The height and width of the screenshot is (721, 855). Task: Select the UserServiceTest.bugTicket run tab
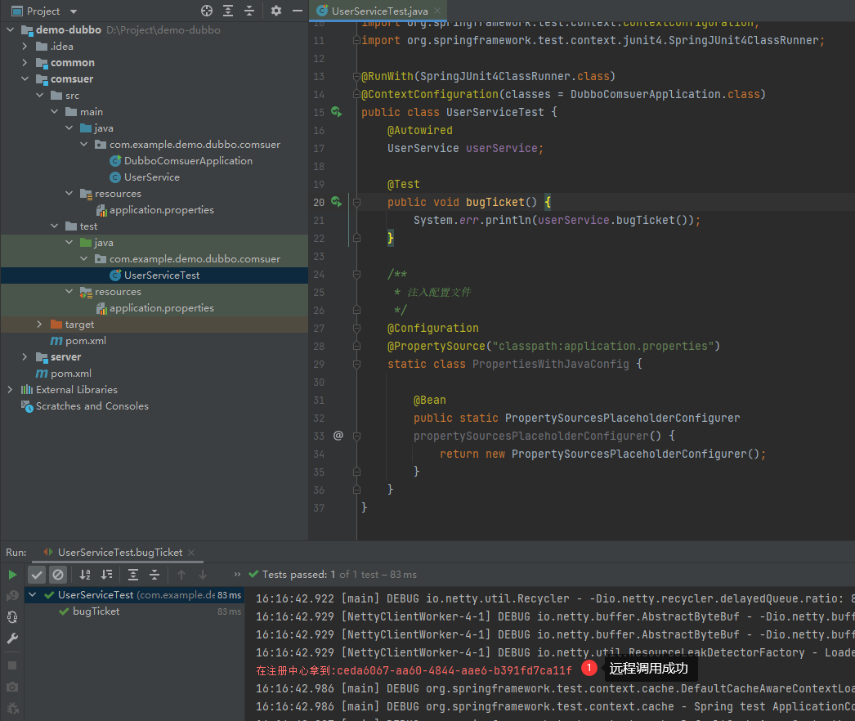tap(119, 553)
